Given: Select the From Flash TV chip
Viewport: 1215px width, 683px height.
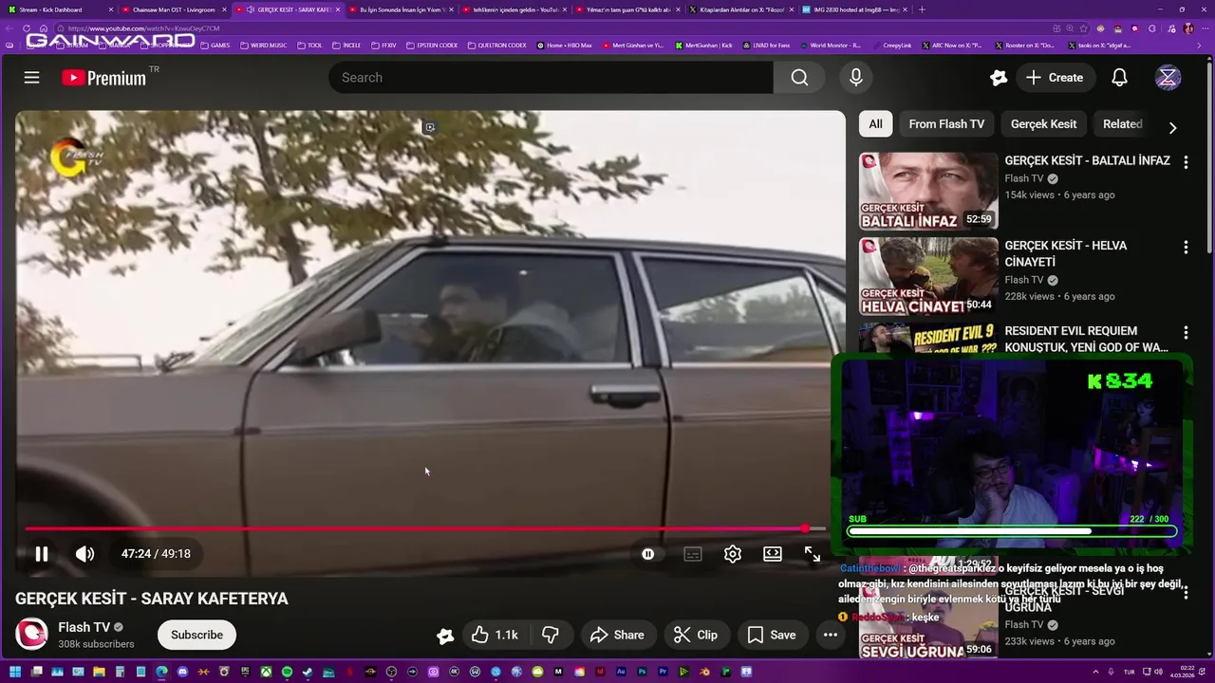Looking at the screenshot, I should (x=946, y=124).
